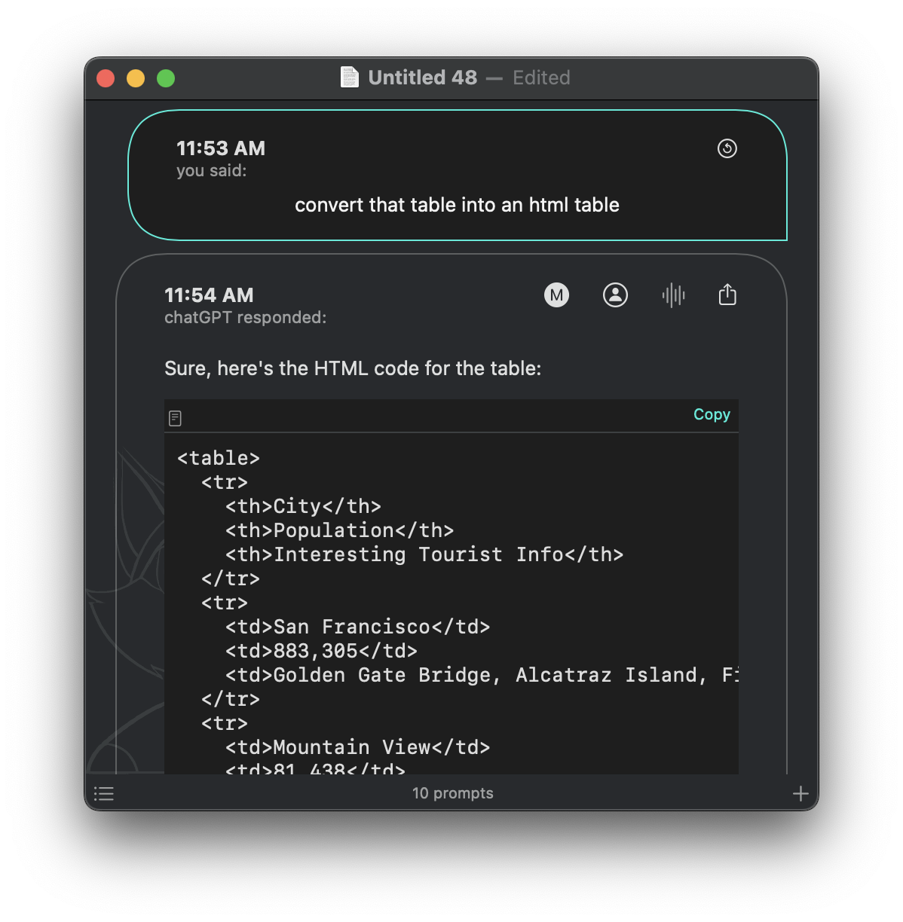Image resolution: width=903 pixels, height=922 pixels.
Task: Share the chatGPT response
Action: tap(727, 295)
